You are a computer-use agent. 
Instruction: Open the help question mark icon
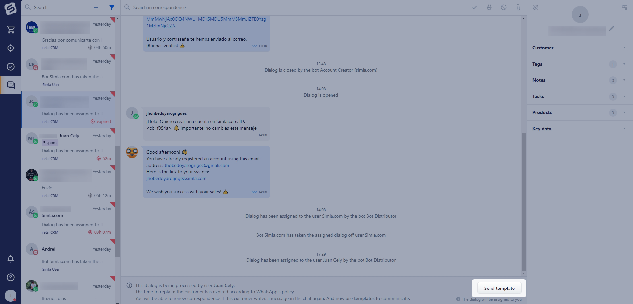point(11,277)
